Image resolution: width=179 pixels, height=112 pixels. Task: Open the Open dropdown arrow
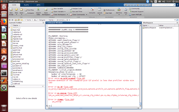click(22, 15)
